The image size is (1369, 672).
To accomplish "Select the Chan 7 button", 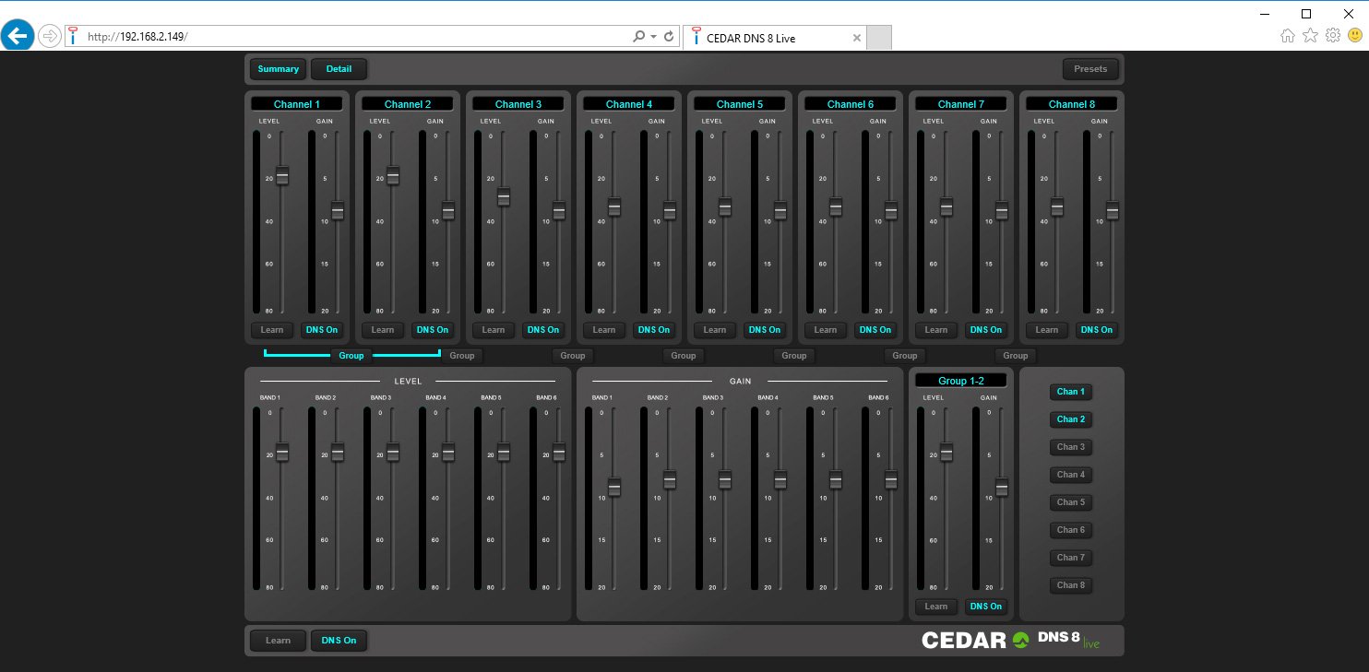I will click(1071, 558).
